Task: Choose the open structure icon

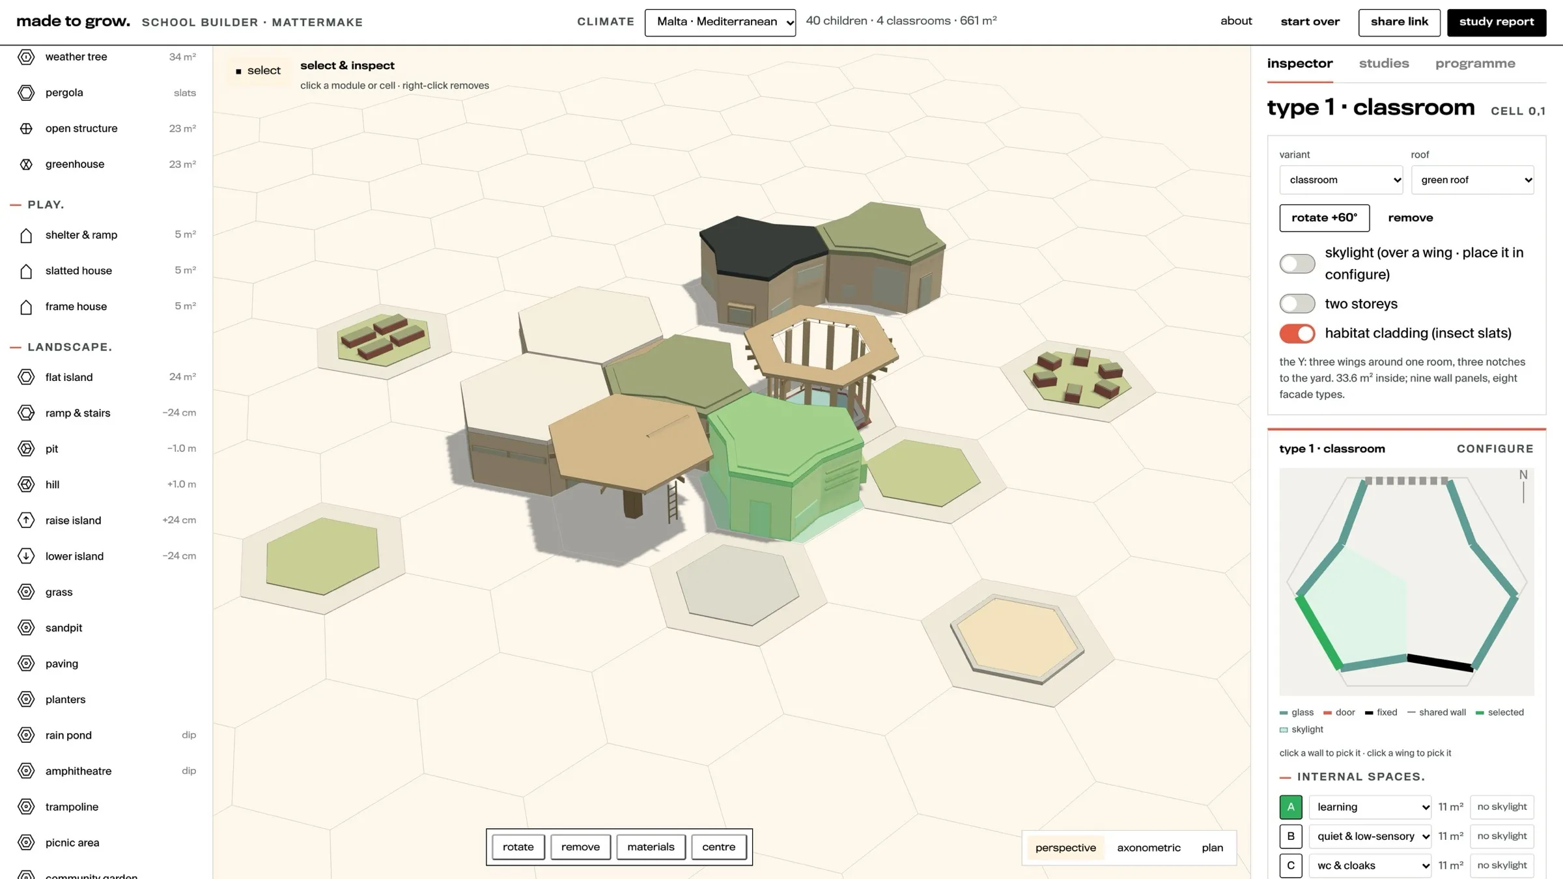Action: pos(26,129)
